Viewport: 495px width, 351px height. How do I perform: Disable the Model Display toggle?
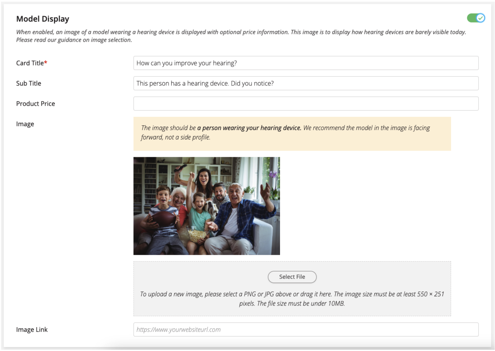pyautogui.click(x=476, y=18)
